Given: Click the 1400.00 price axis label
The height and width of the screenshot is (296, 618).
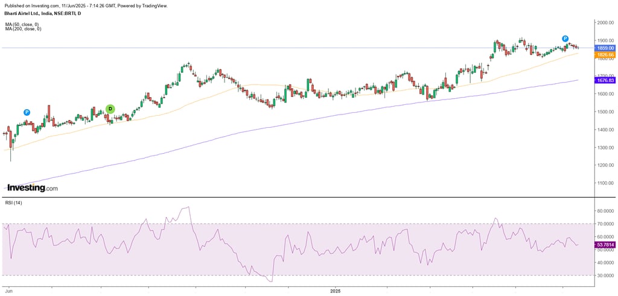Looking at the screenshot, I should pyautogui.click(x=606, y=130).
